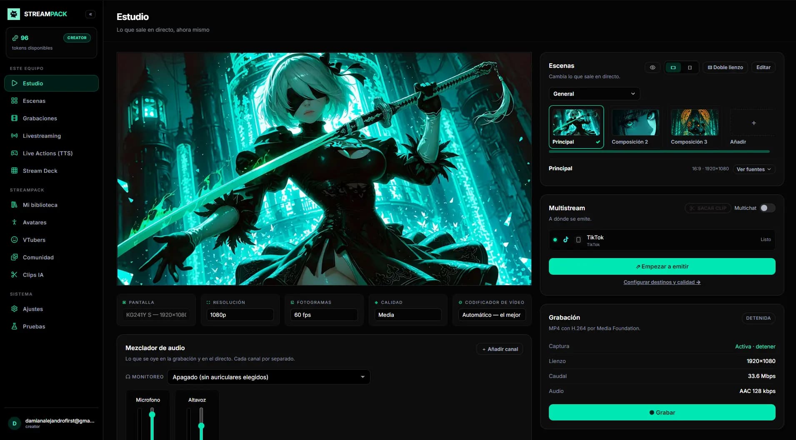Viewport: 796px width, 440px height.
Task: Open Mi biblioteca from sidebar
Action: click(52, 205)
